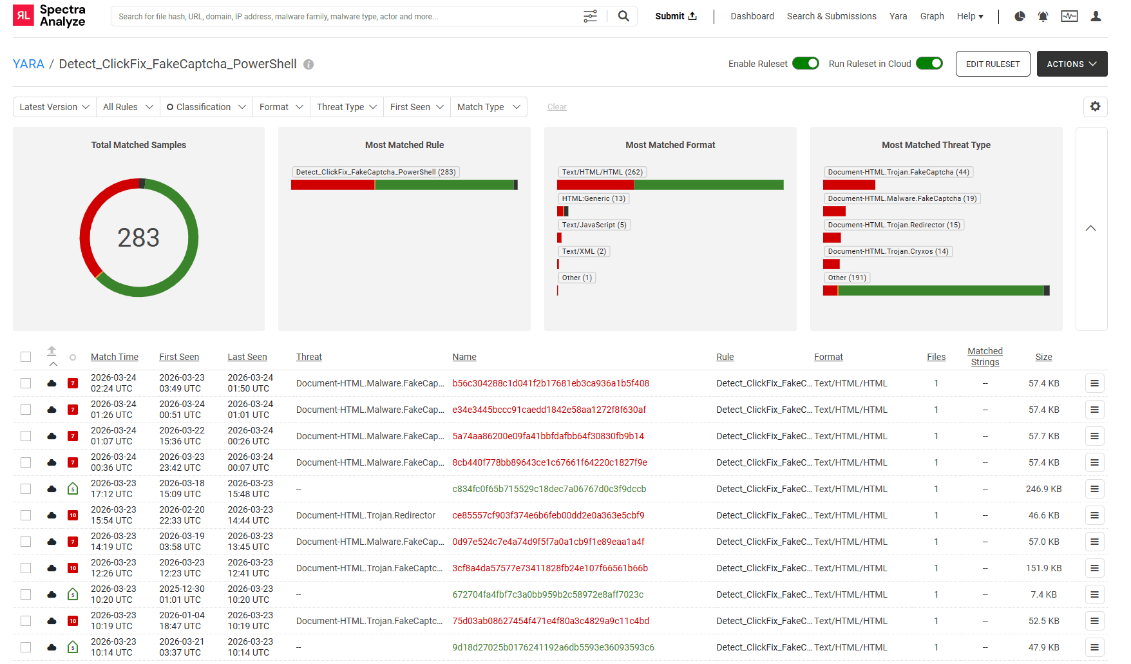Open advanced search filter options
The height and width of the screenshot is (664, 1131).
click(x=590, y=15)
